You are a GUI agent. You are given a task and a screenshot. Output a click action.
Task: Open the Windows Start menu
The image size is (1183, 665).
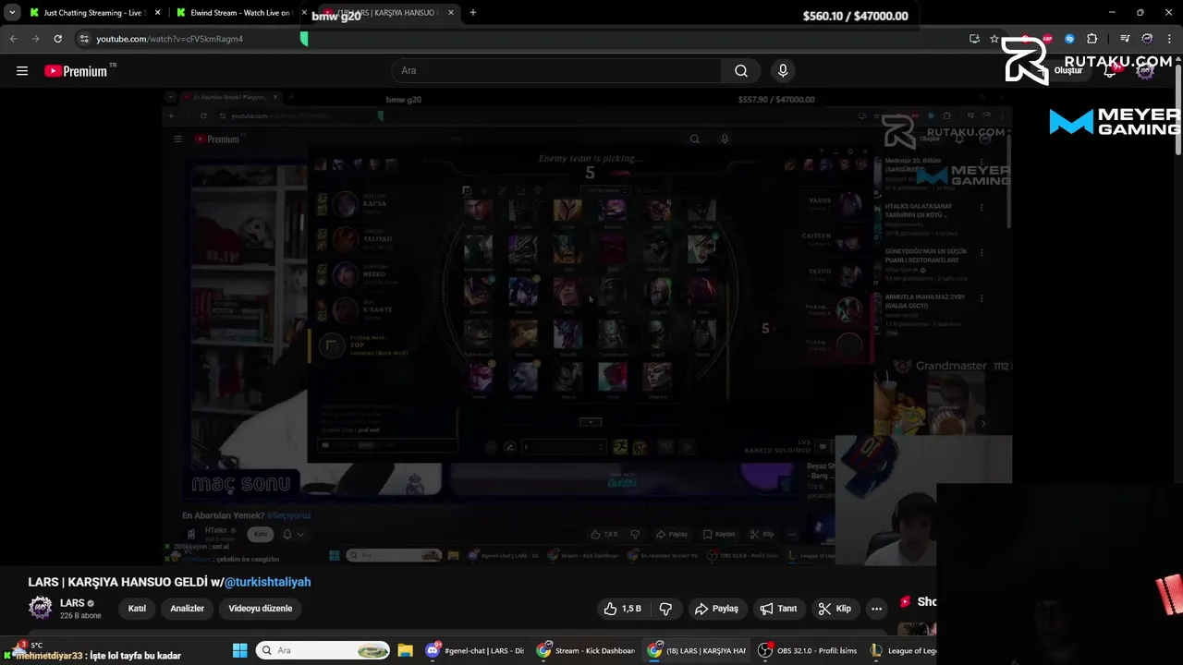coord(240,650)
